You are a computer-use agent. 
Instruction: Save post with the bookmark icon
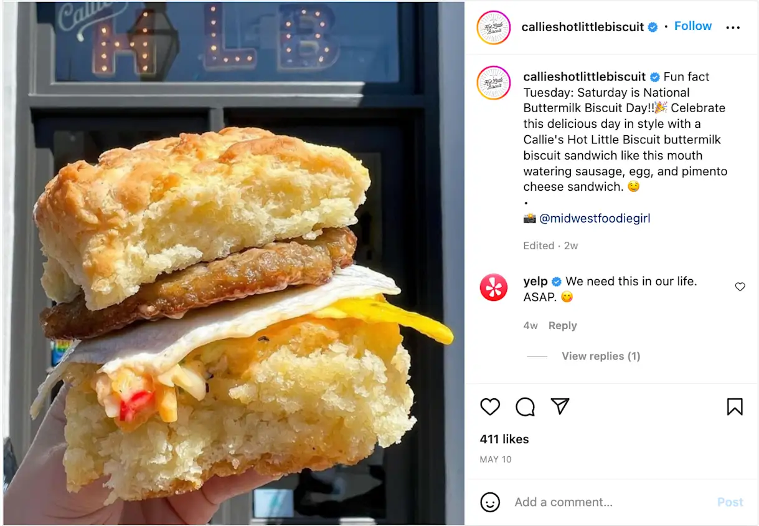point(735,407)
